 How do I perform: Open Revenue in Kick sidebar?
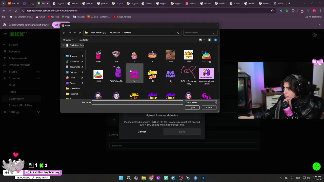(x=14, y=51)
